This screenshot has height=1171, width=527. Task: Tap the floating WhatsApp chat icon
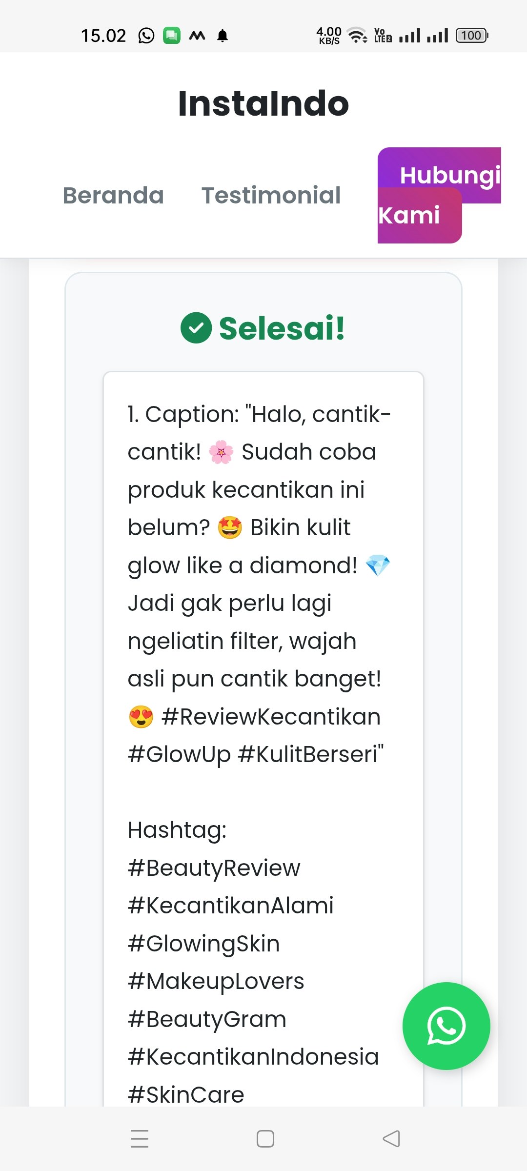tap(446, 1026)
